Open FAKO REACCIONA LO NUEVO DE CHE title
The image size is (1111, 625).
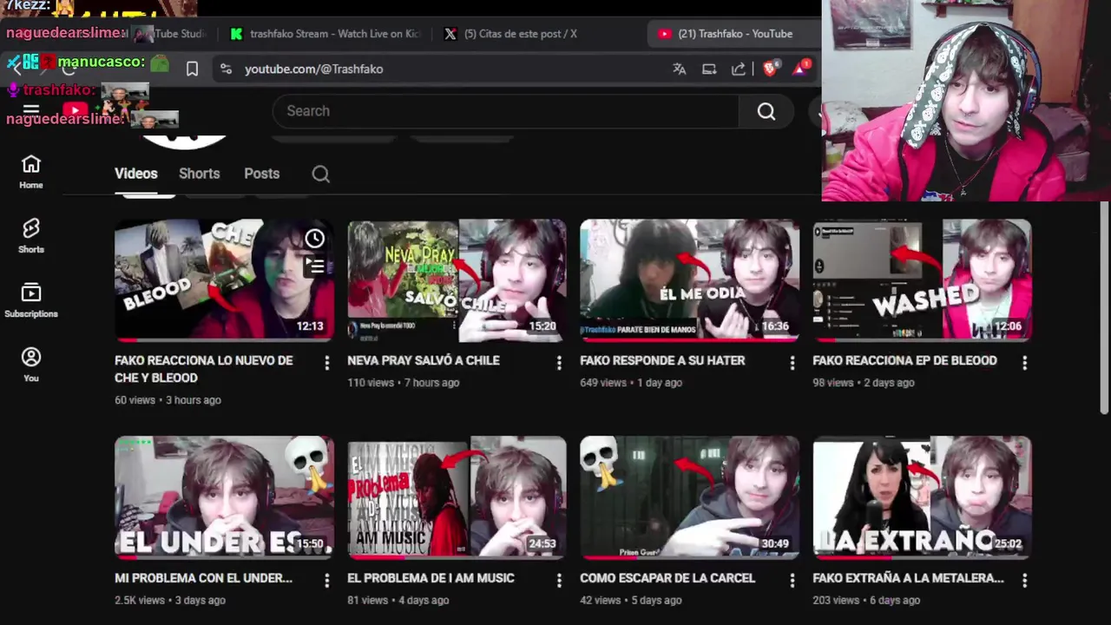coord(204,369)
